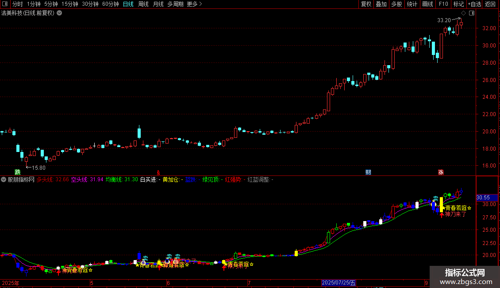Expand the 洁美科技 chart title dropdown
The height and width of the screenshot is (288, 500).
coord(59,13)
